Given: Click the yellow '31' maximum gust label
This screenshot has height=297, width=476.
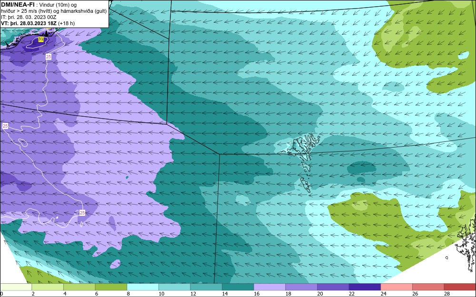Looking at the screenshot, I should (x=41, y=39).
